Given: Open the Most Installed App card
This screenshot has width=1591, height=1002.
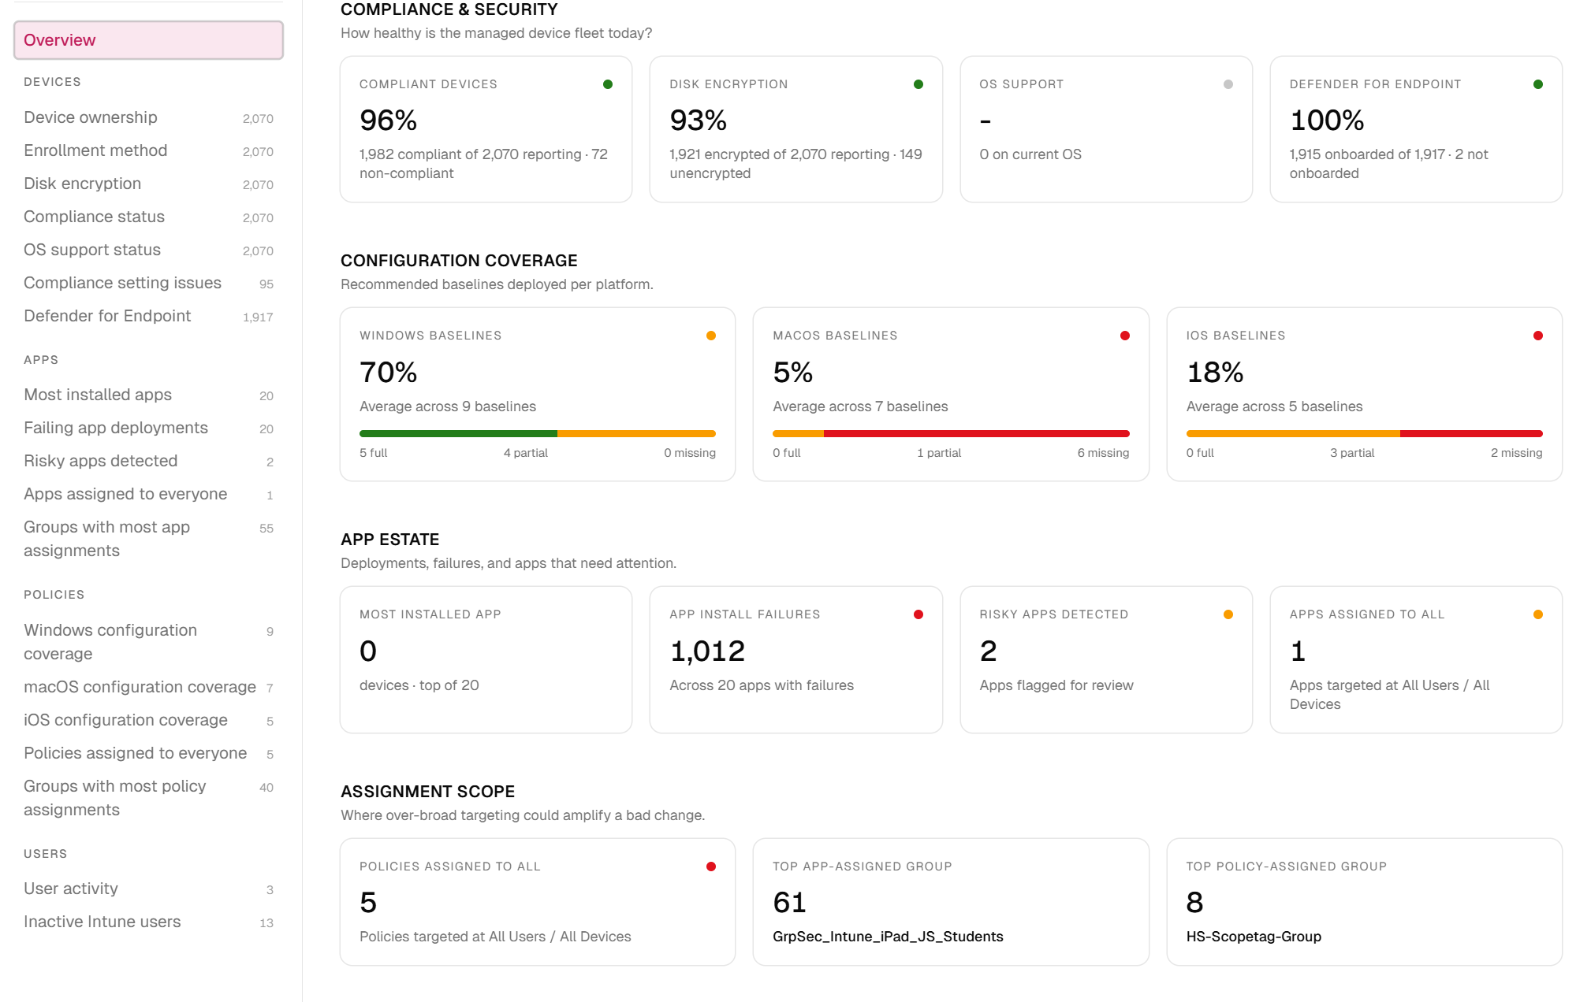Looking at the screenshot, I should click(x=486, y=659).
